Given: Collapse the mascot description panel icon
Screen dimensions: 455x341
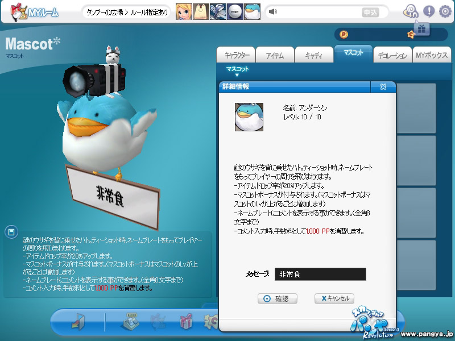Looking at the screenshot, I should [x=10, y=231].
